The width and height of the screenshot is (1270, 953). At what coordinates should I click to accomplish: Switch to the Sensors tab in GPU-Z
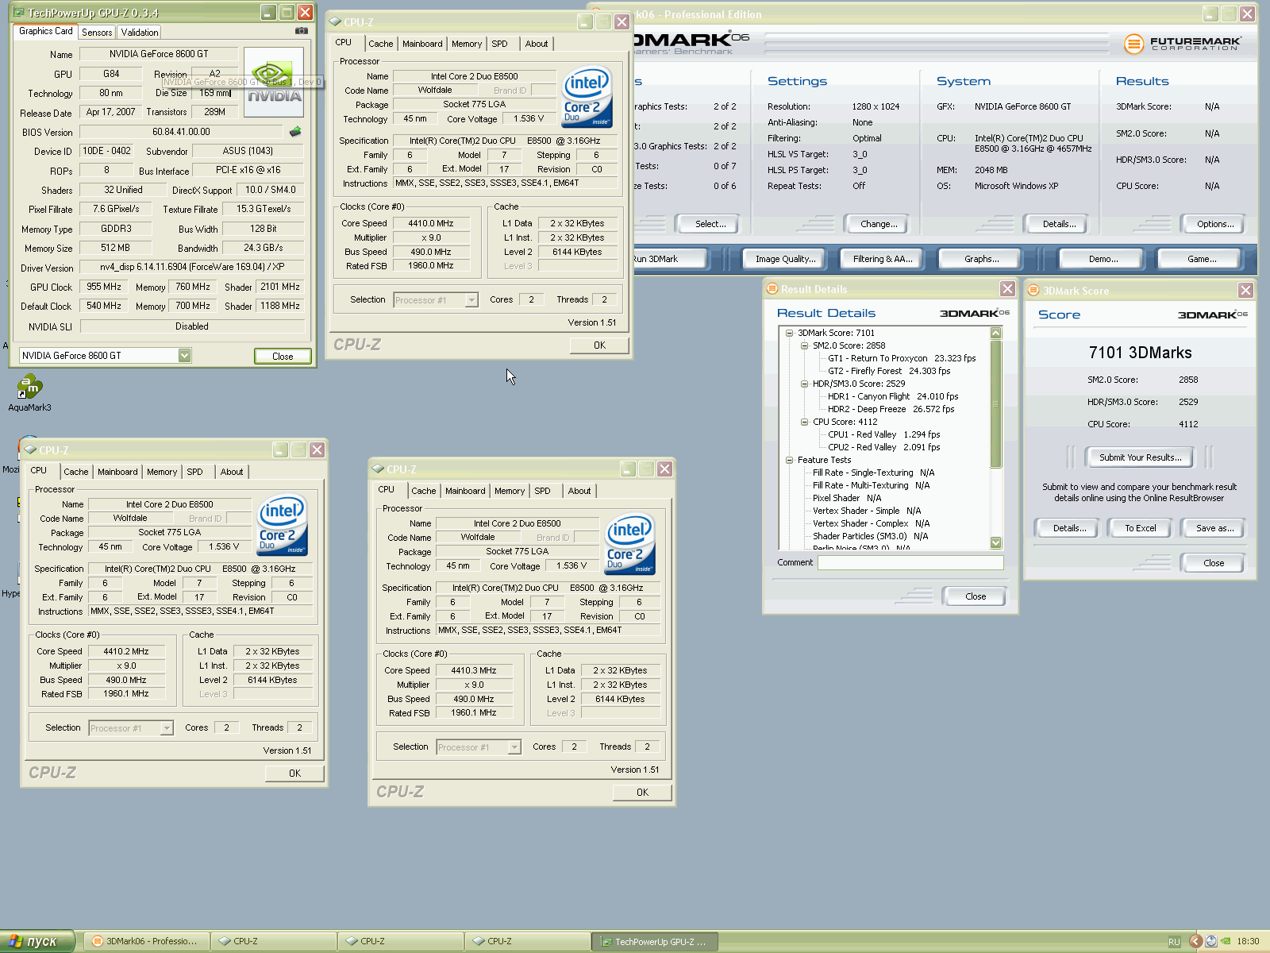pos(97,33)
